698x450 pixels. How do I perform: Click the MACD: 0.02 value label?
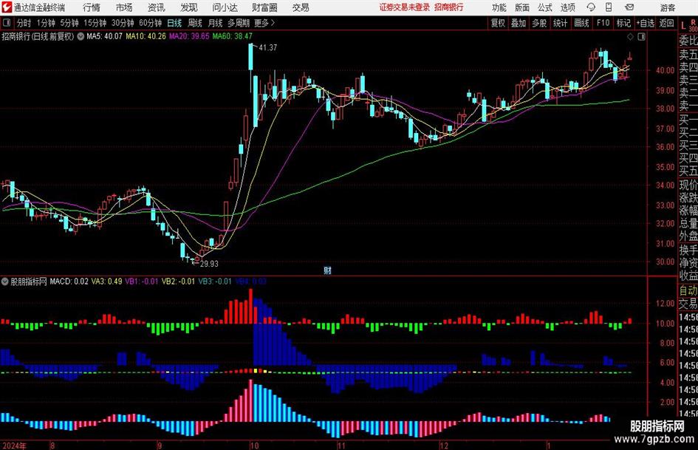[69, 281]
